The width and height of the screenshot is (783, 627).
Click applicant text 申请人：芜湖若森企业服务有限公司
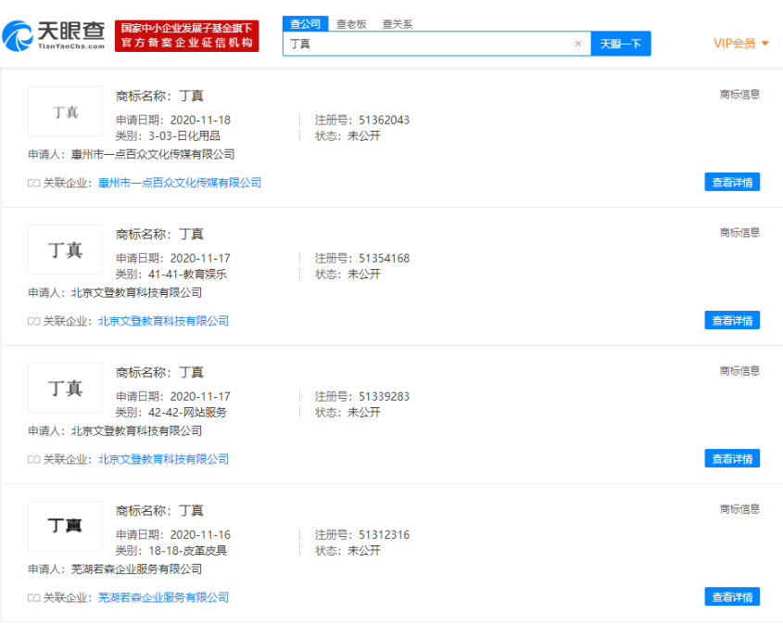(x=115, y=569)
